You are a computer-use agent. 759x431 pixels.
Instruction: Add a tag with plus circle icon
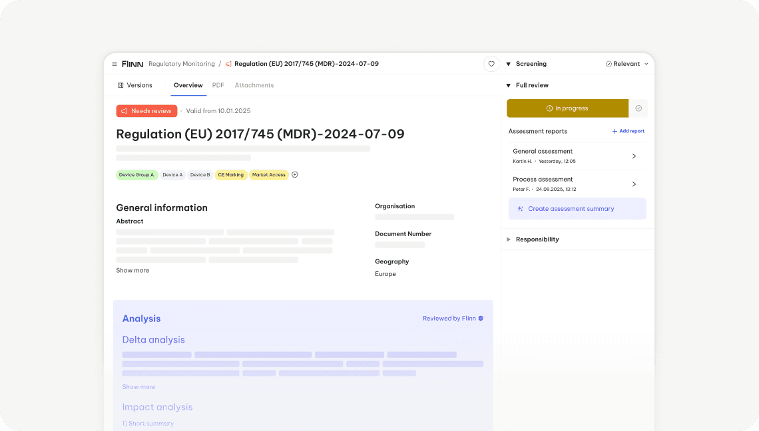[295, 175]
